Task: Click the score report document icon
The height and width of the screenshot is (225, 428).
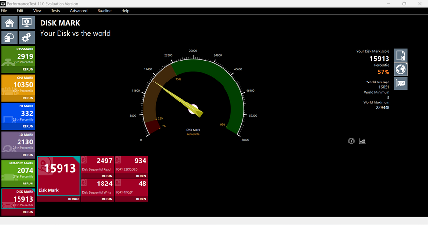Action: click(401, 56)
